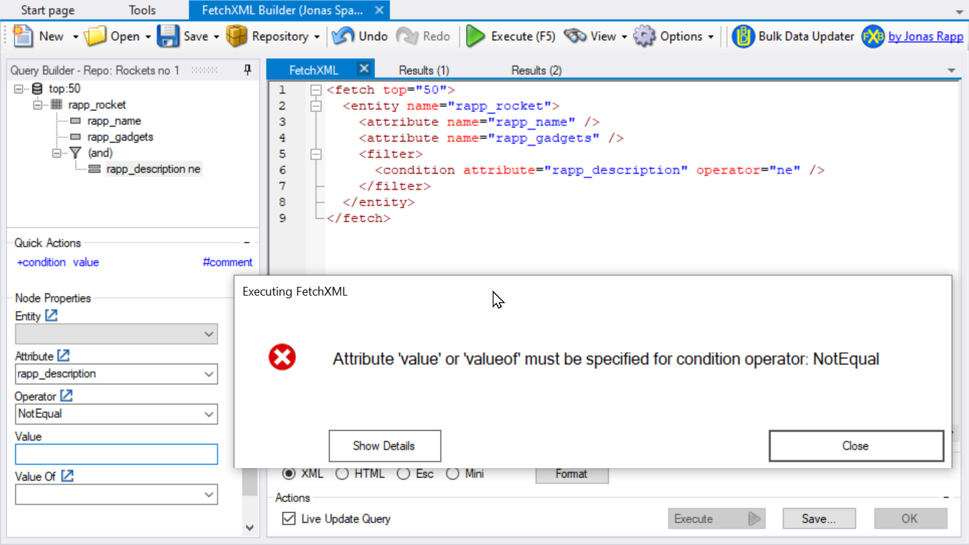Click the Save icon on the toolbar
This screenshot has height=545, width=969.
168,36
